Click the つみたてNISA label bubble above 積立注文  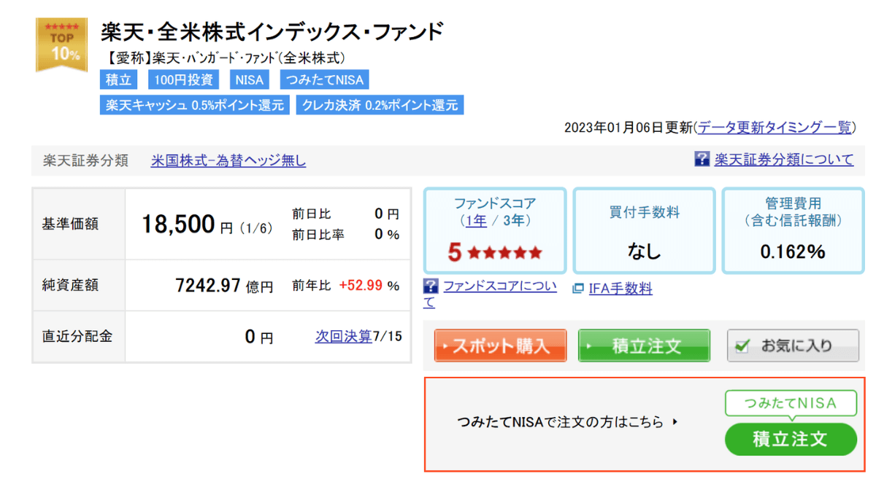pyautogui.click(x=790, y=404)
